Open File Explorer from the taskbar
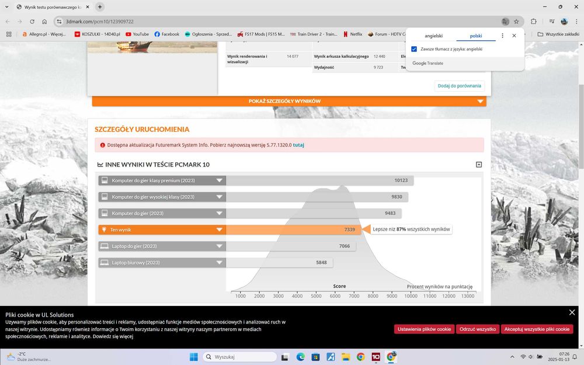Screen dimensions: 584x365 (346, 357)
